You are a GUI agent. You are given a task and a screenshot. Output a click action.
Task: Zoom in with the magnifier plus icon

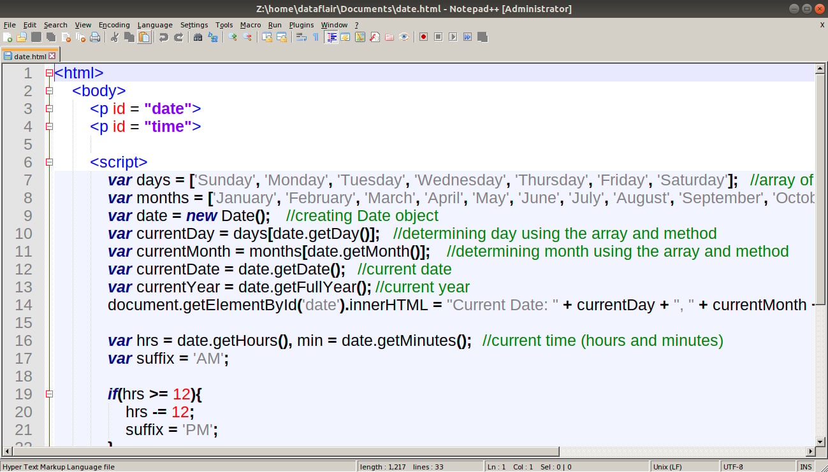232,37
